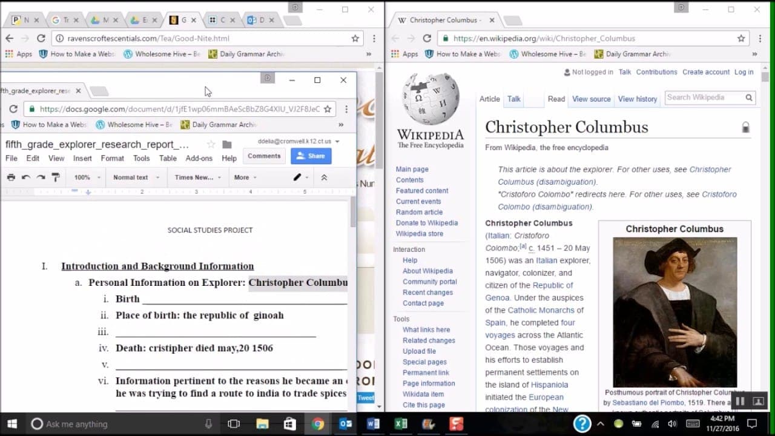
Task: Bookmark the Google Docs page with star
Action: [328, 109]
